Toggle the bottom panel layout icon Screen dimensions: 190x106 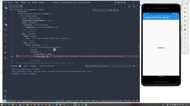pos(118,2)
